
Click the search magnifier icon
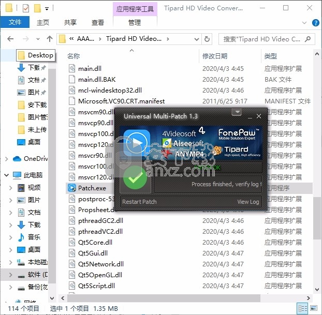[x=308, y=39]
